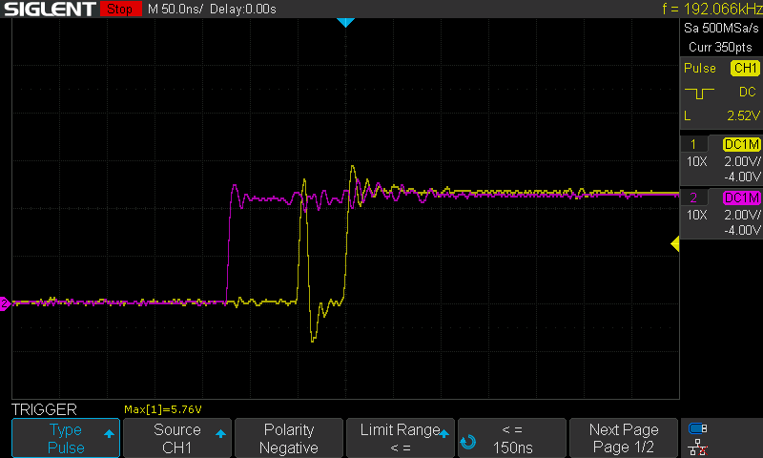Image resolution: width=763 pixels, height=458 pixels.
Task: Click the magenta channel 2 ground marker
Action: point(5,303)
